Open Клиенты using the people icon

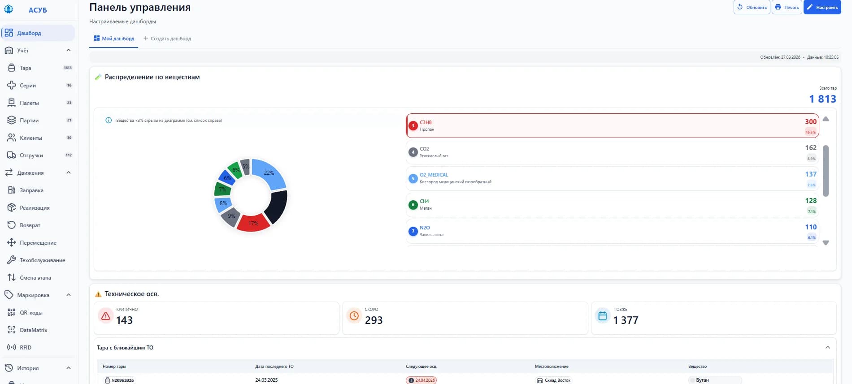[x=12, y=138]
